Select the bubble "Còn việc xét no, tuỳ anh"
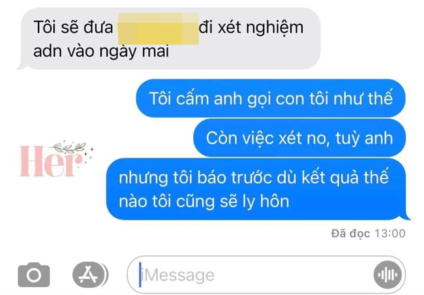Image resolution: width=424 pixels, height=295 pixels. point(299,138)
